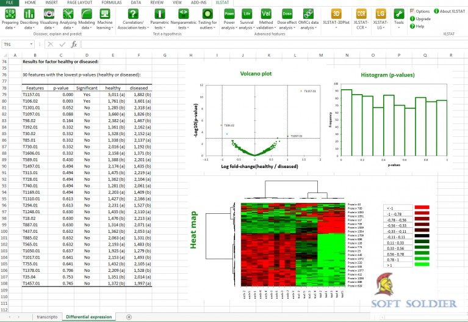The height and width of the screenshot is (322, 468).
Task: Open Testing for outliers icon
Action: (207, 14)
